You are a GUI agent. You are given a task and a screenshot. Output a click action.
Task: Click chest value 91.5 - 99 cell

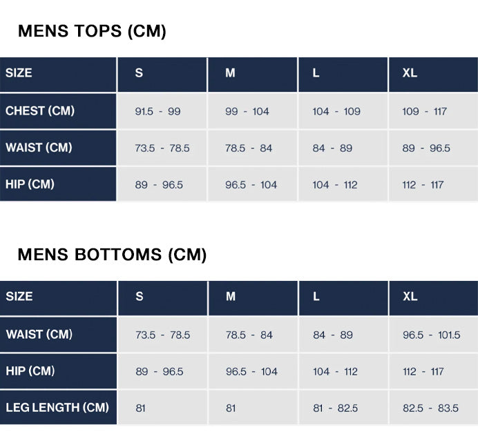[x=162, y=111]
